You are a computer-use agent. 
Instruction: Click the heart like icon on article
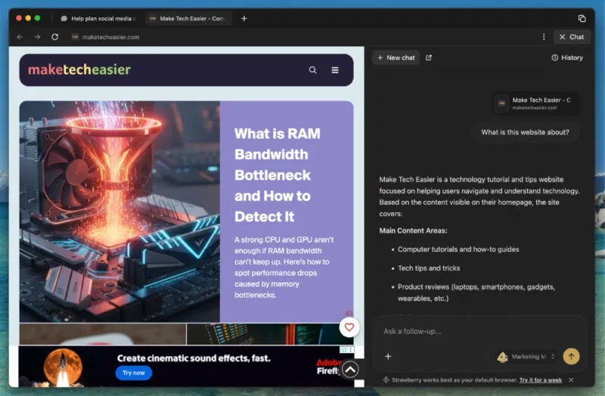349,327
